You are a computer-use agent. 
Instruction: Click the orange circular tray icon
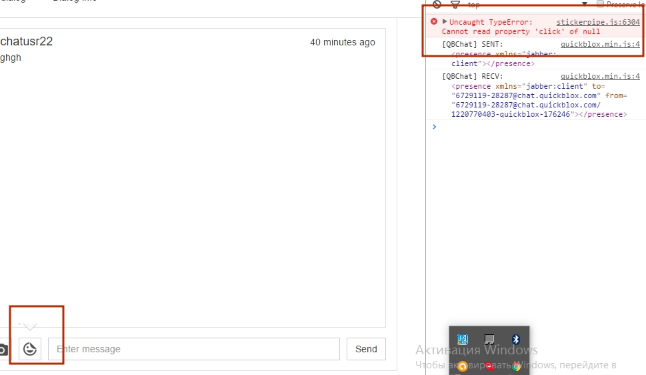pos(462,366)
